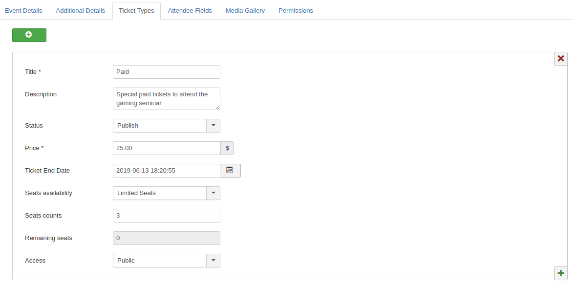Screen dimensions: 578x289
Task: Switch to the Event Details tab
Action: 23,11
